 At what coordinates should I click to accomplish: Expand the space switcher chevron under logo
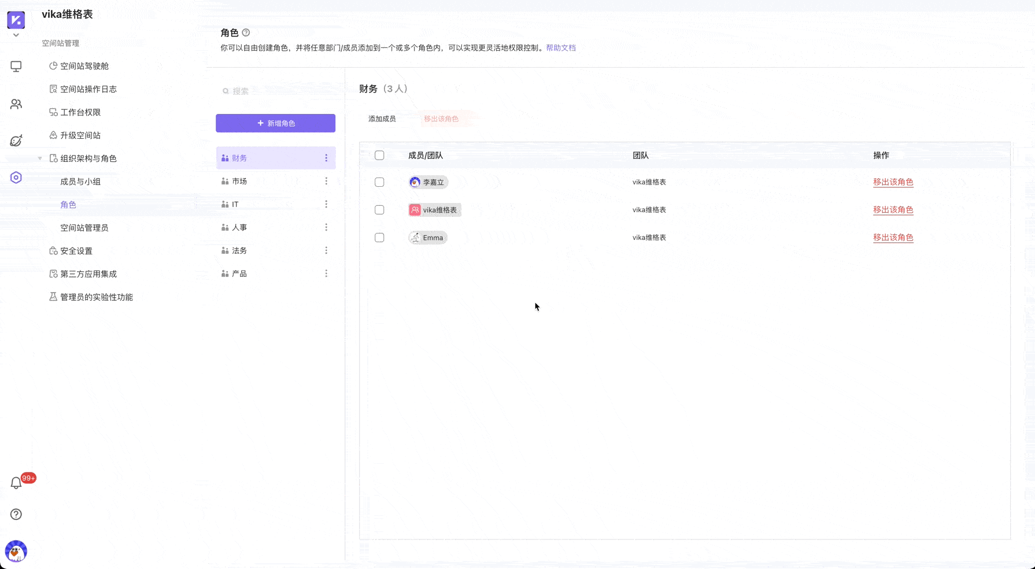[x=16, y=35]
